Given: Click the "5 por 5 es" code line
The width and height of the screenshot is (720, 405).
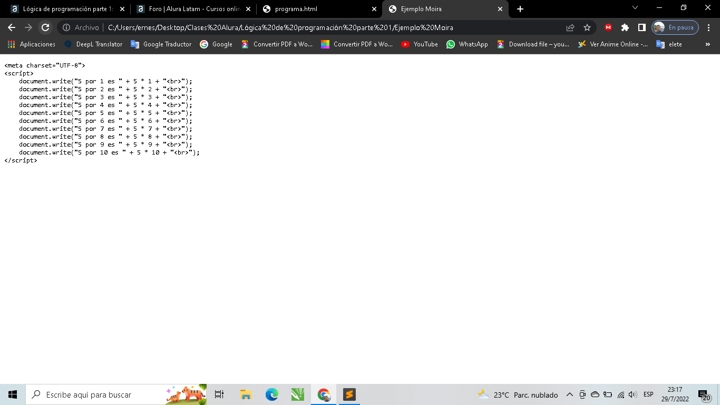Looking at the screenshot, I should click(106, 113).
